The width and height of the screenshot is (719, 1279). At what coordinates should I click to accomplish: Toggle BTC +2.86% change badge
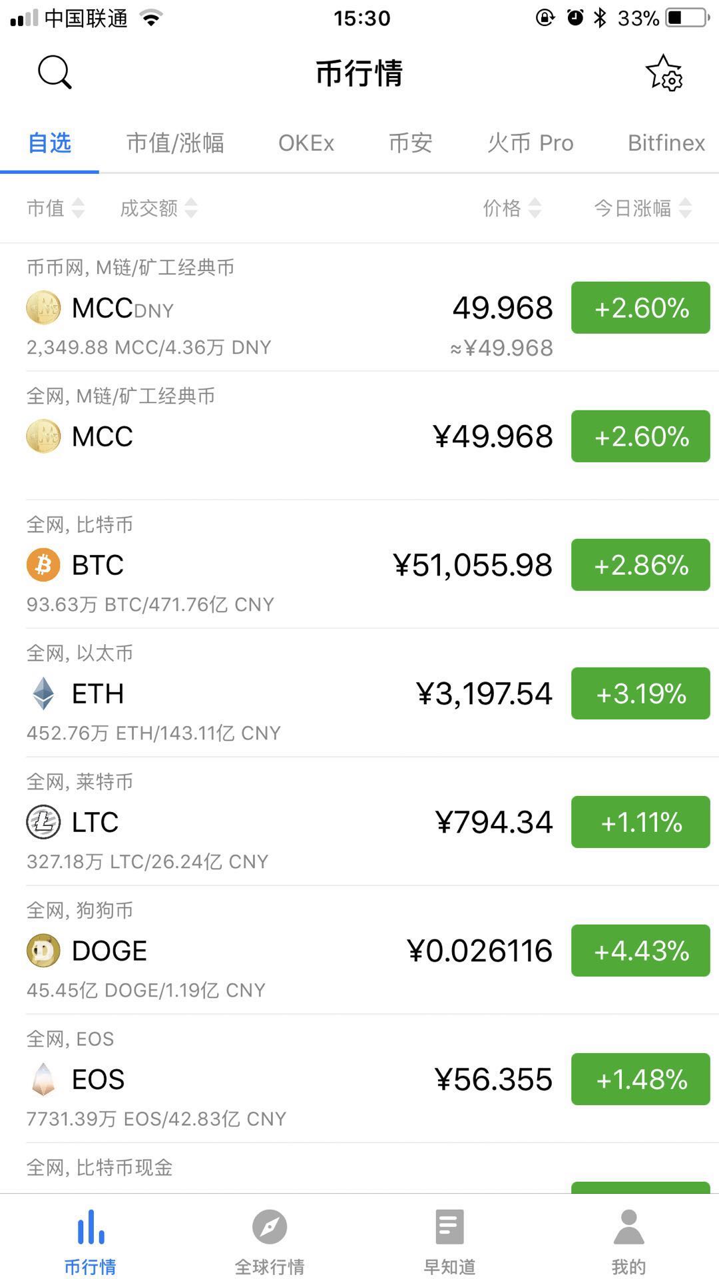pos(640,565)
